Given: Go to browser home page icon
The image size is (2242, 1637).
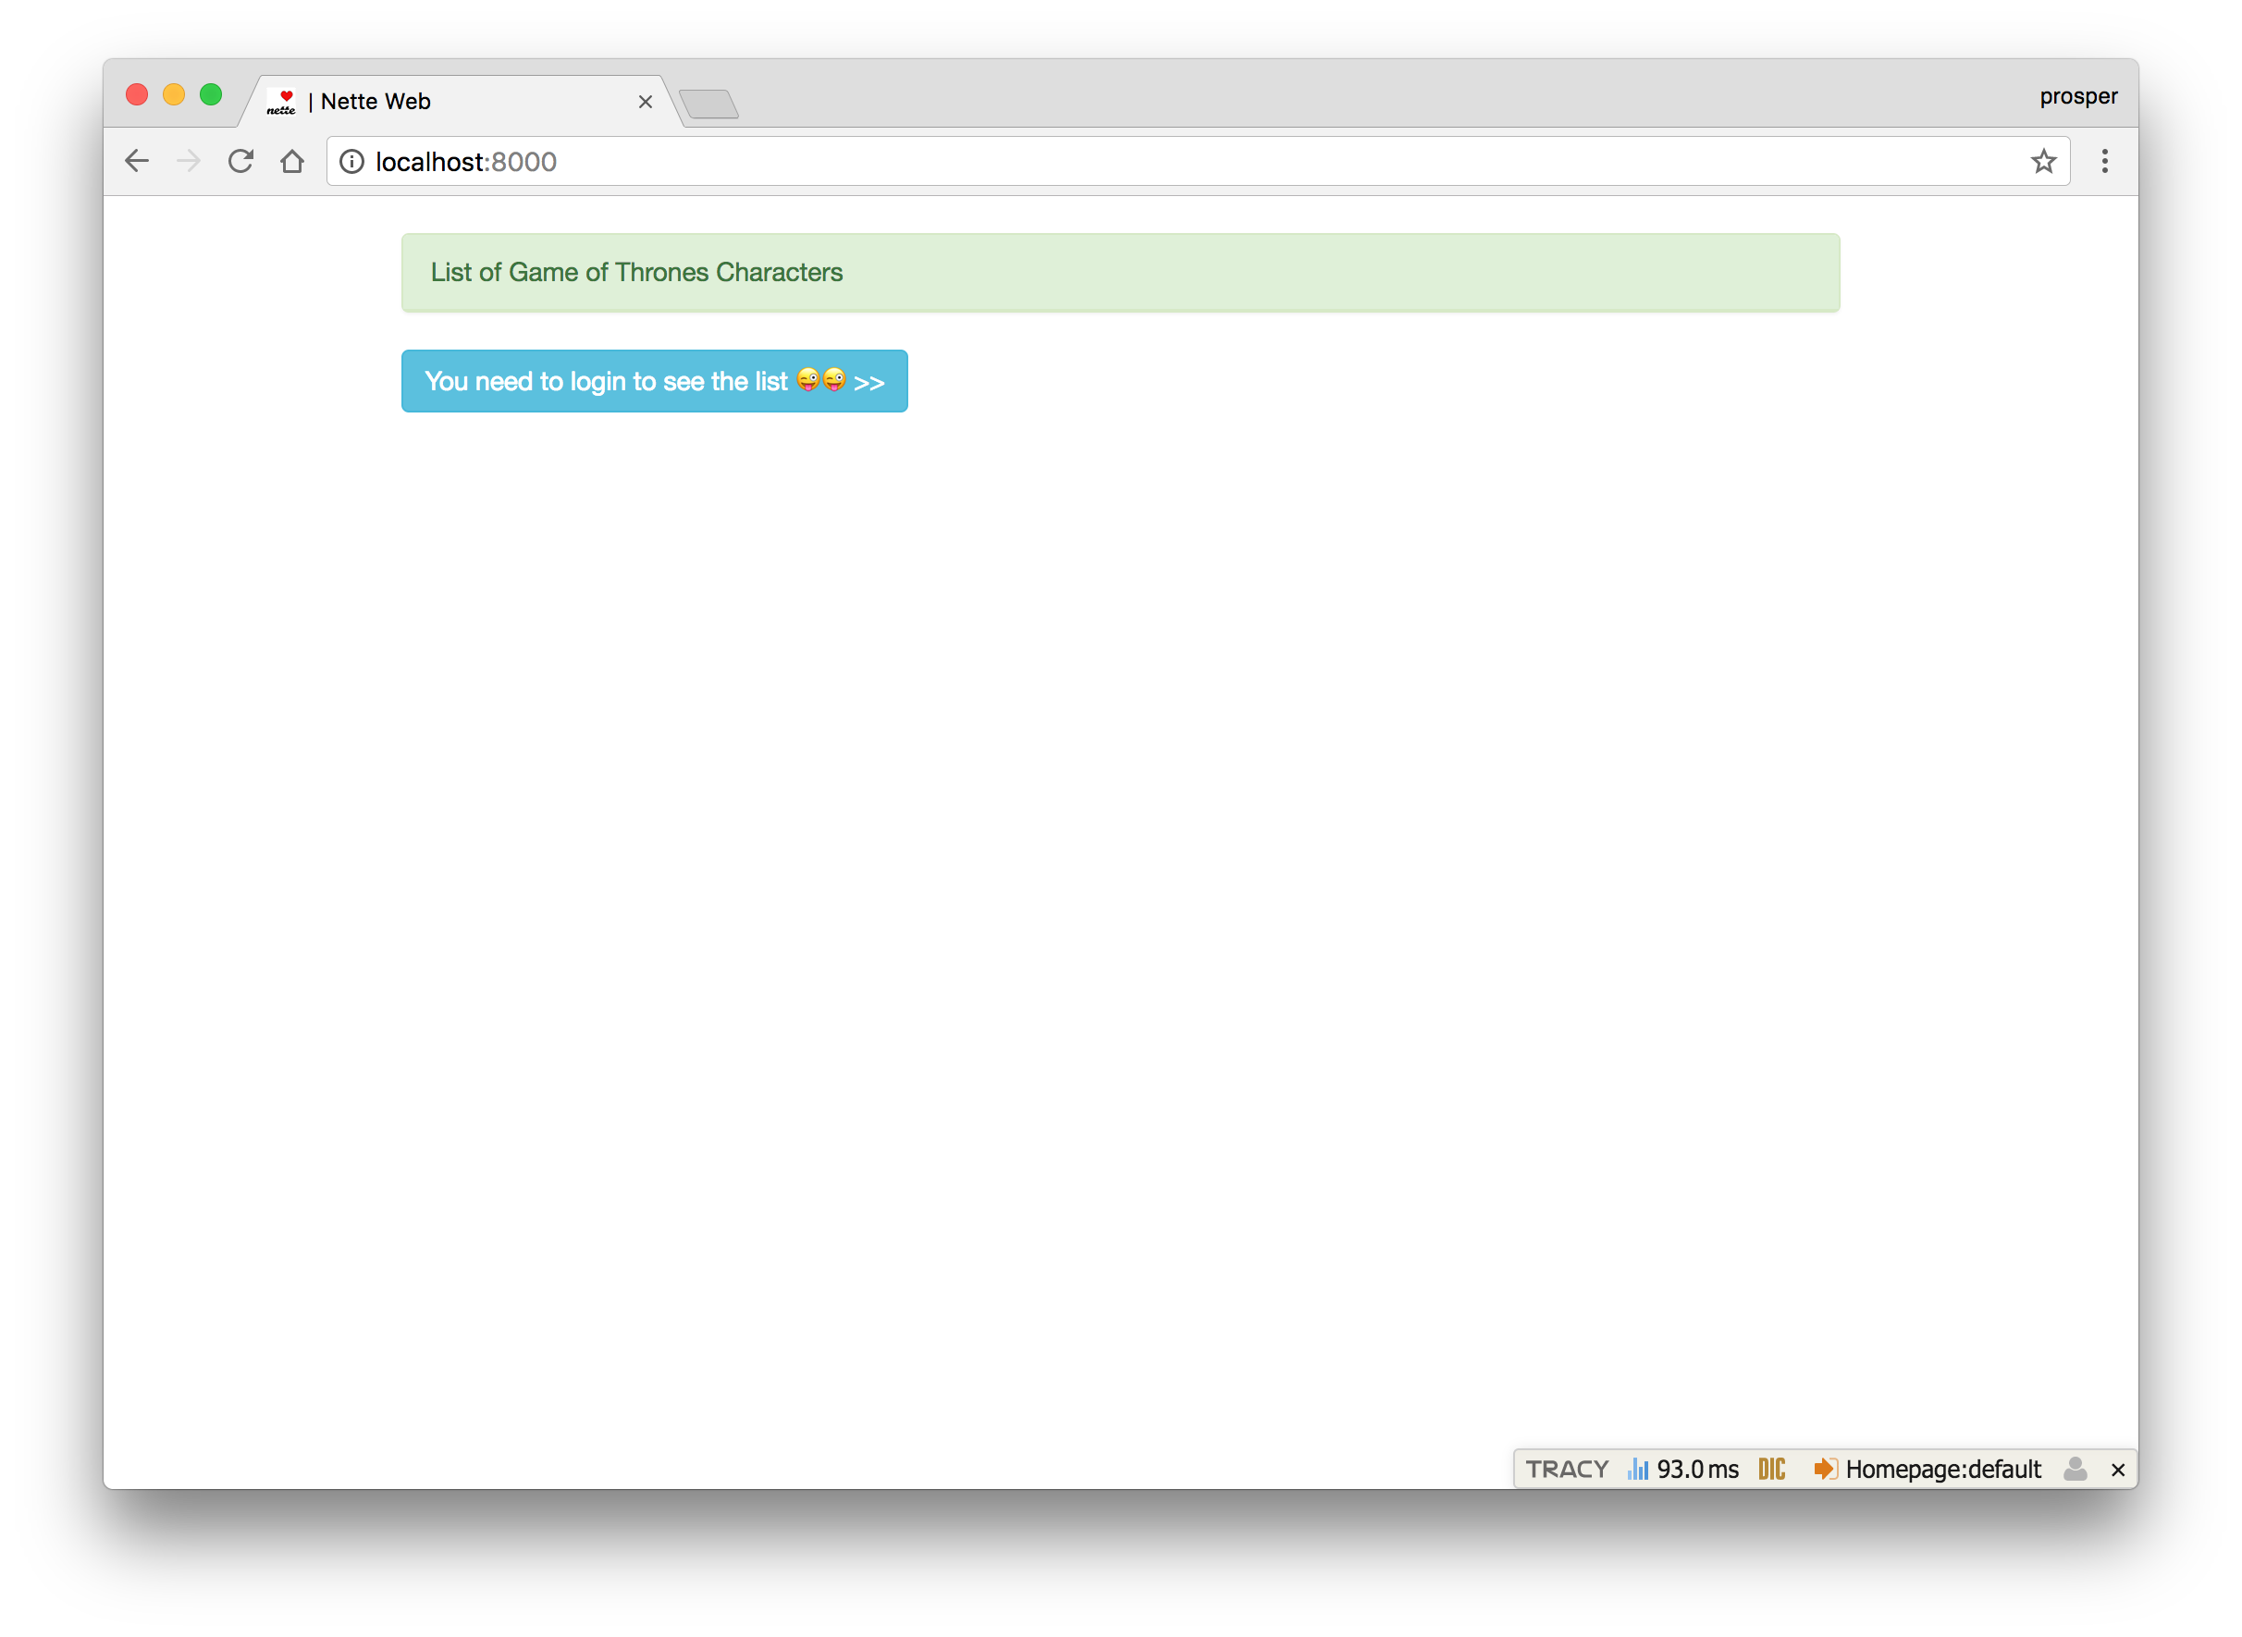Looking at the screenshot, I should [x=292, y=162].
